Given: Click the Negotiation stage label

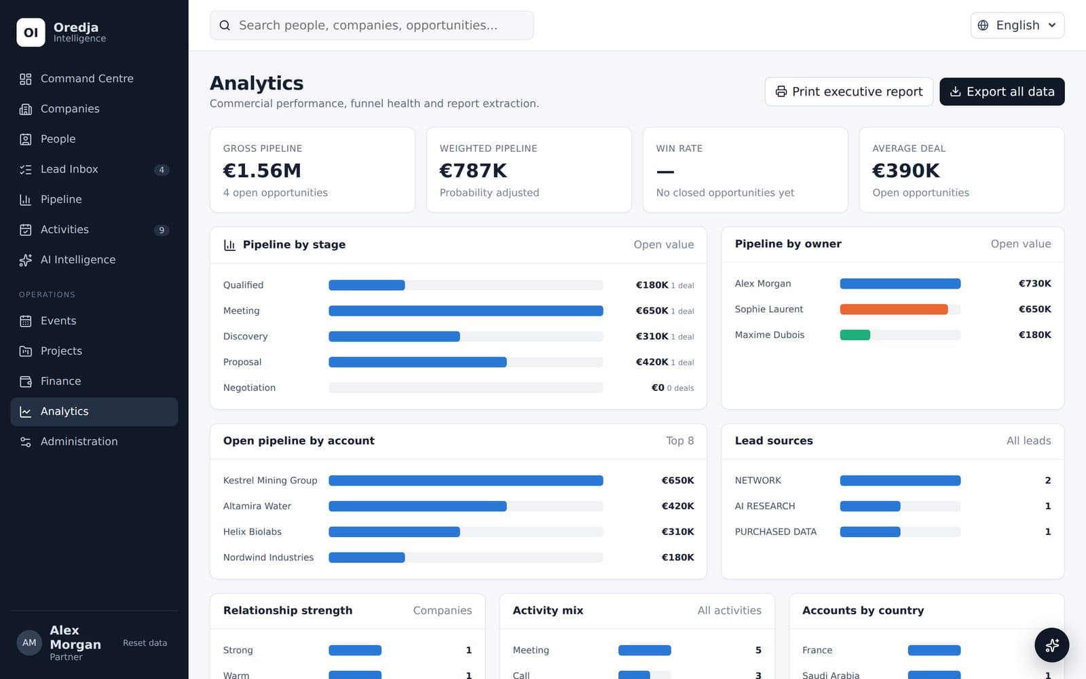Looking at the screenshot, I should click(x=250, y=388).
